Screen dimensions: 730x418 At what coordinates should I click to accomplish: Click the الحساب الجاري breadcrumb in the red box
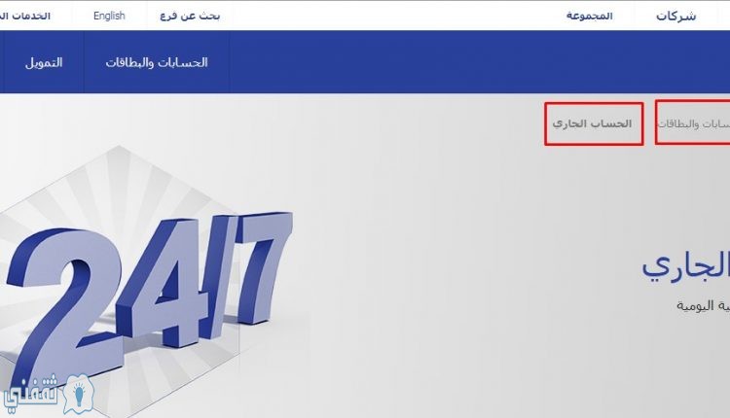pyautogui.click(x=592, y=124)
